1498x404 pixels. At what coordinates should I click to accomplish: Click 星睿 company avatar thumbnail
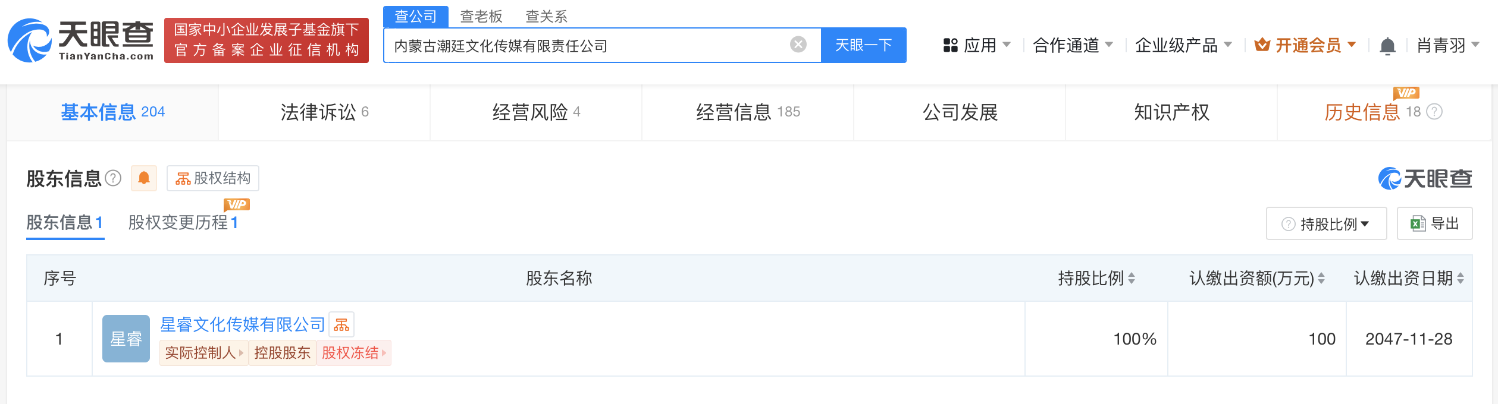pos(126,339)
